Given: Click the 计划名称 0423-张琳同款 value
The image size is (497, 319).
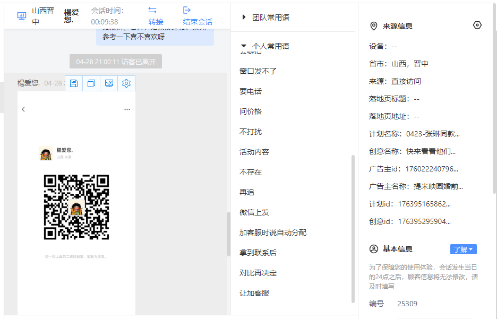Looking at the screenshot, I should (433, 134).
